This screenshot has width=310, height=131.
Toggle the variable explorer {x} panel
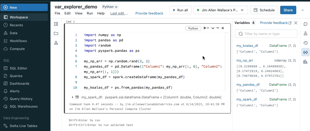point(306,52)
